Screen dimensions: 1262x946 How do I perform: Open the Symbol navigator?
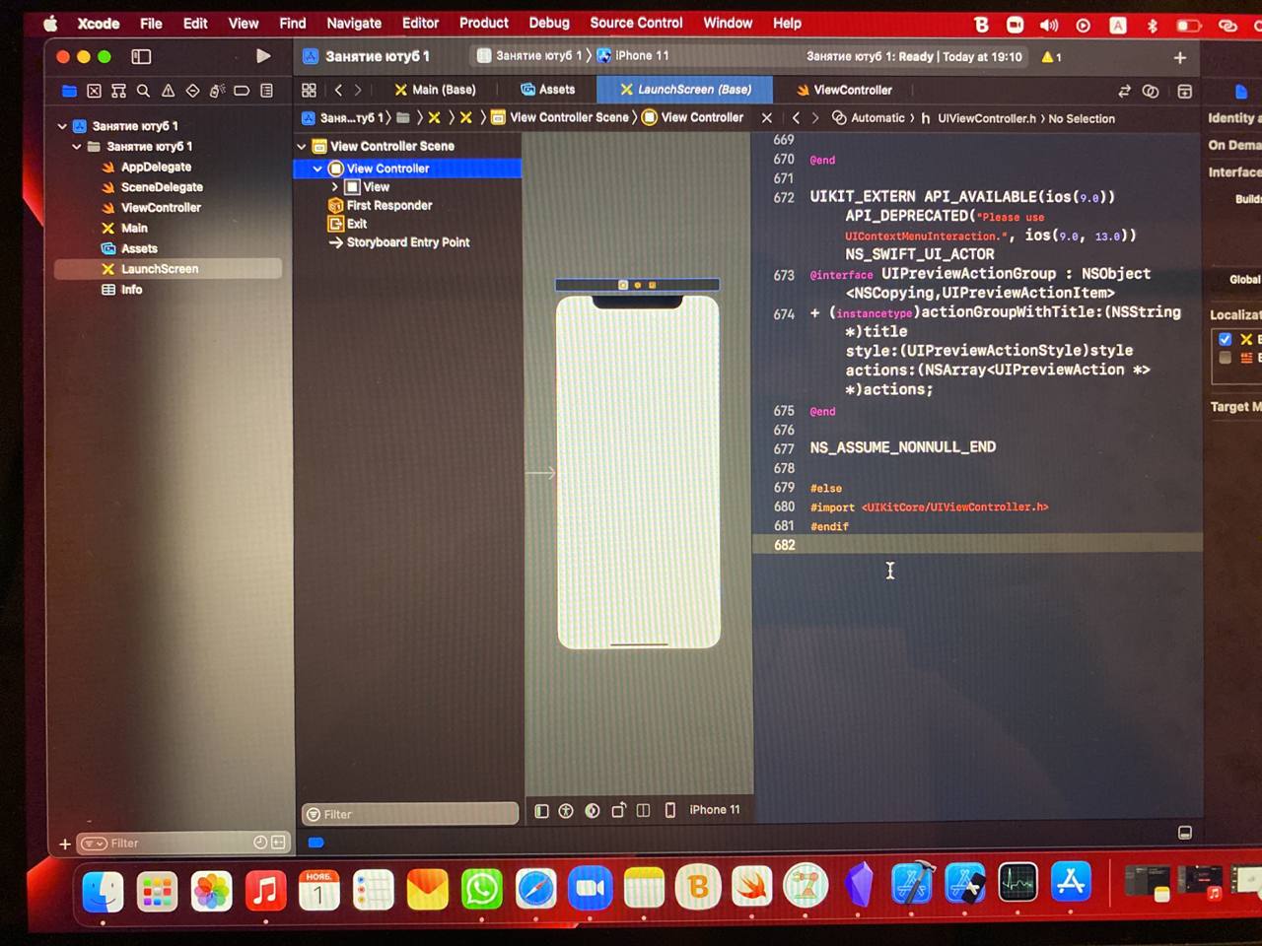pyautogui.click(x=118, y=91)
